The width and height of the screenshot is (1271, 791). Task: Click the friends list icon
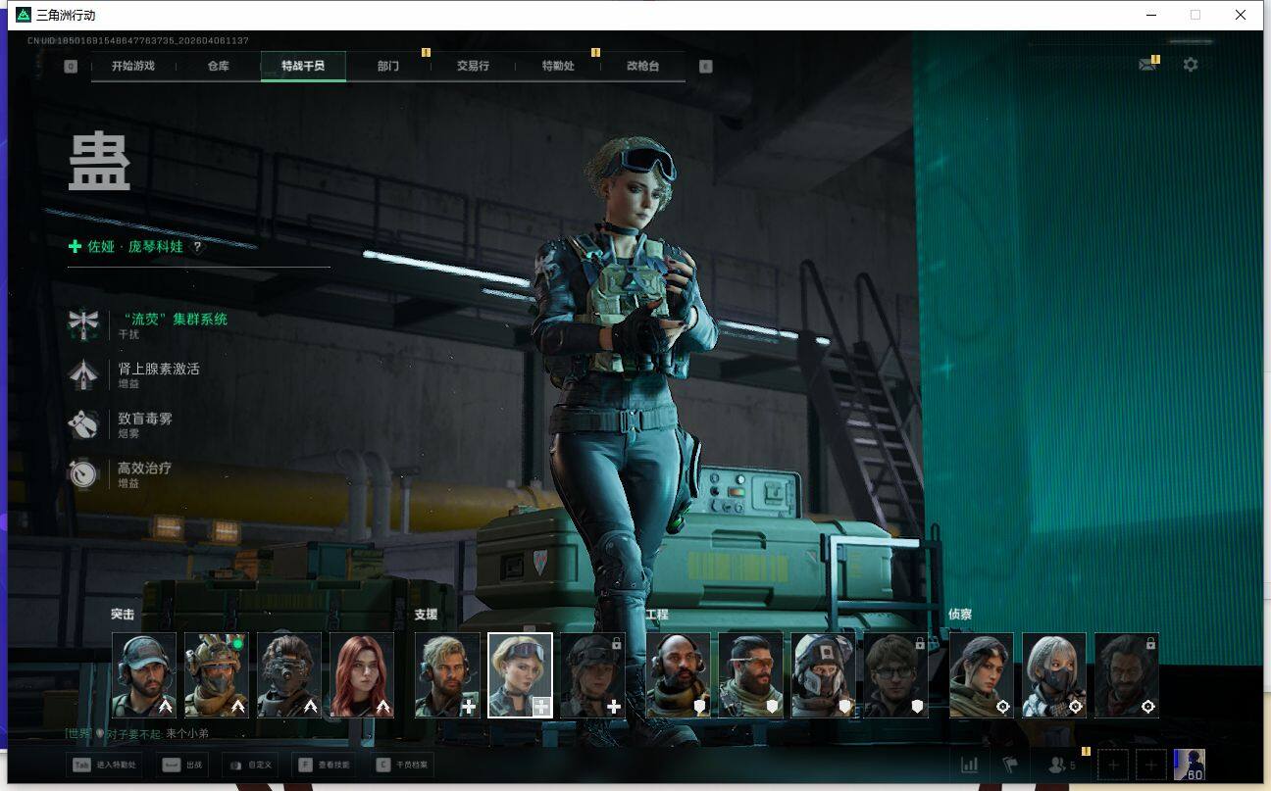click(1058, 765)
